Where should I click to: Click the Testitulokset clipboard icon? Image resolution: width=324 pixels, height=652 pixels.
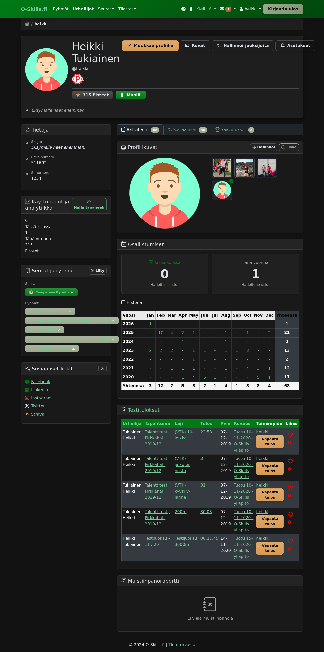coord(124,410)
